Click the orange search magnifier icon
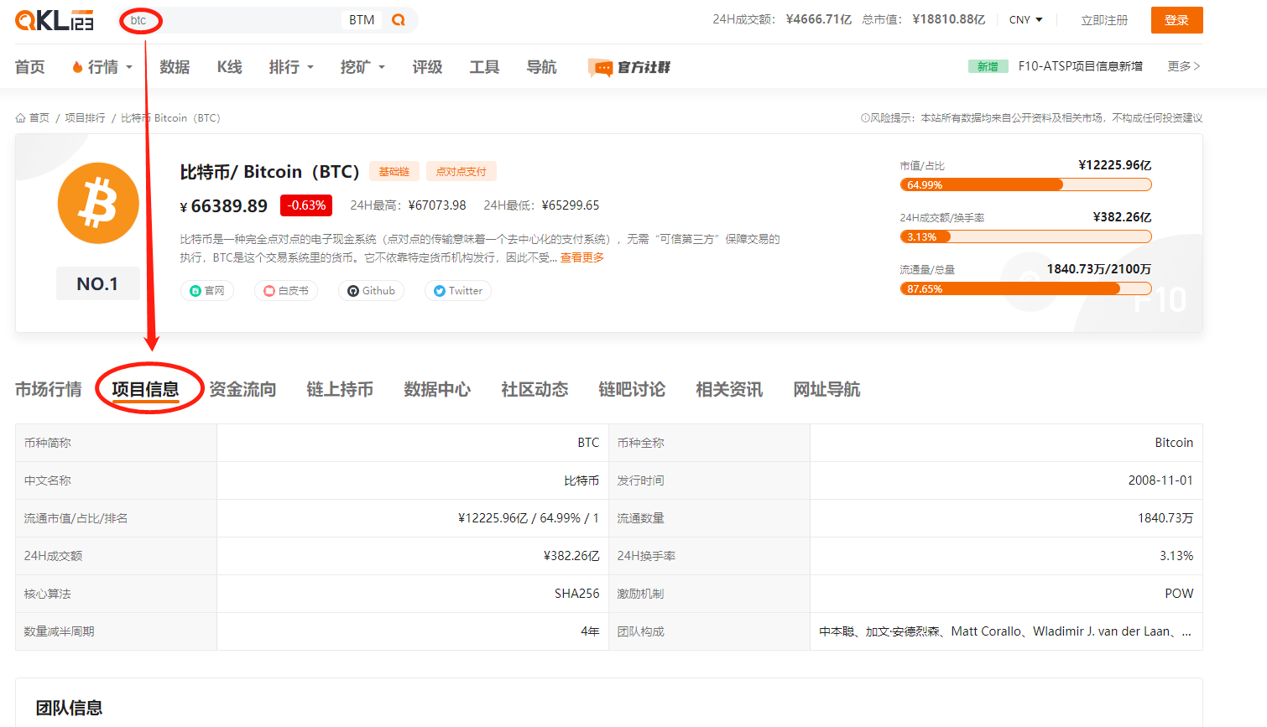The height and width of the screenshot is (727, 1267). coord(399,20)
